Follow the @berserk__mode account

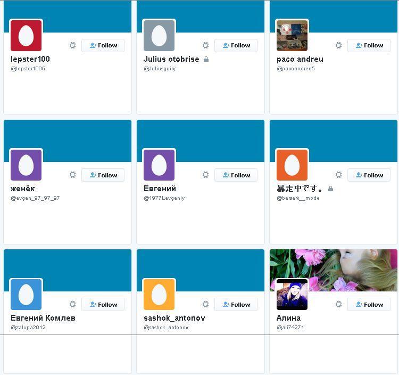(x=369, y=175)
